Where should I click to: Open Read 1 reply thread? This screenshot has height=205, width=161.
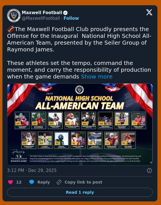[x=80, y=192]
